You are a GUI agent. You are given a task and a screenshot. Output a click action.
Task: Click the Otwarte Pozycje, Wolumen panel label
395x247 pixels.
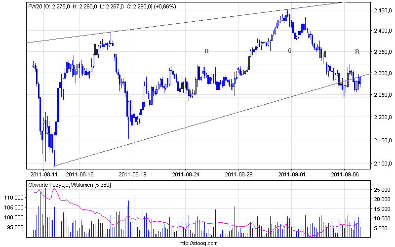69,185
